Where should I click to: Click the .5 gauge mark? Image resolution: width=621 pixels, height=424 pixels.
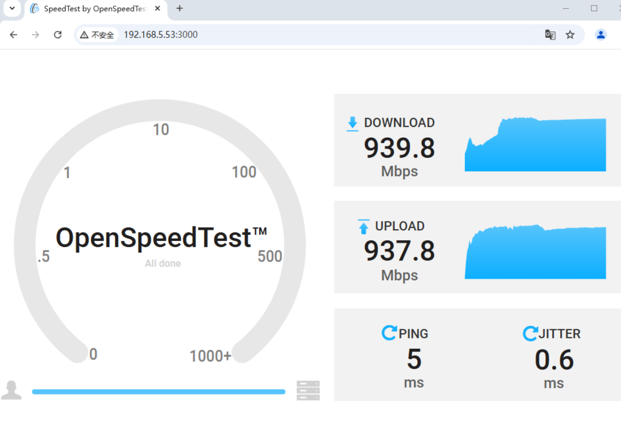[44, 256]
